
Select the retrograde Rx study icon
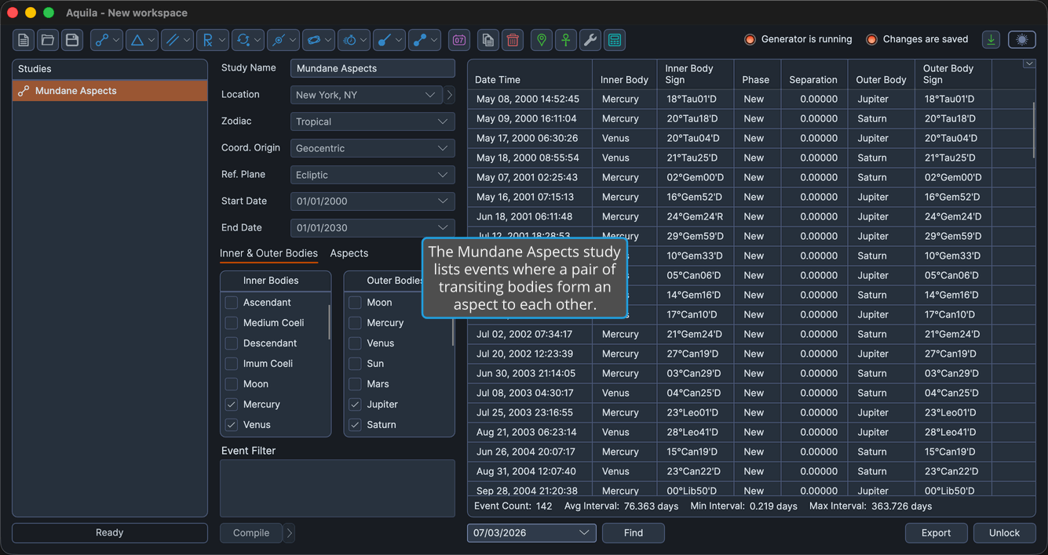213,40
